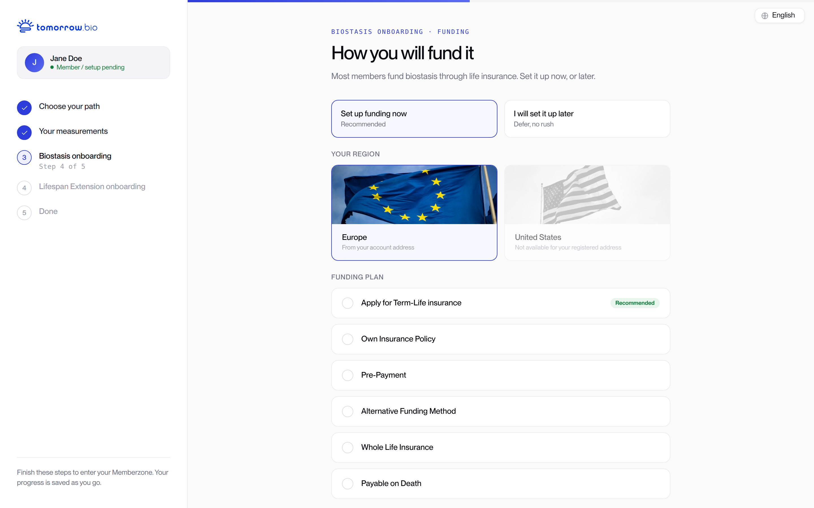Viewport: 814px width, 508px height.
Task: Select Payable on Death radio button
Action: click(347, 483)
